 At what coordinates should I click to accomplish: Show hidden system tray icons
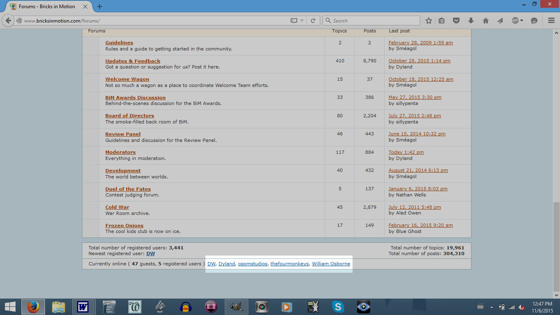tap(492, 307)
